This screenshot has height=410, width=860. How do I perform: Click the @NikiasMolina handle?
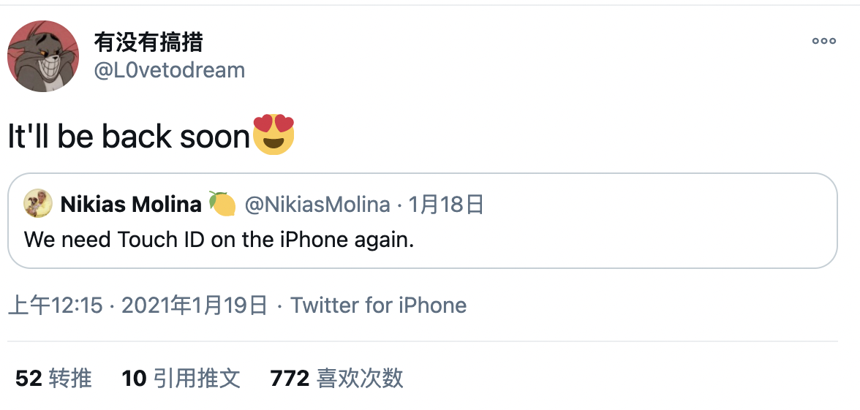[317, 205]
